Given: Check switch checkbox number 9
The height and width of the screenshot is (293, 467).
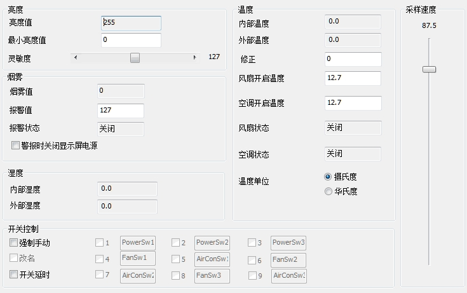Looking at the screenshot, I should 252,275.
